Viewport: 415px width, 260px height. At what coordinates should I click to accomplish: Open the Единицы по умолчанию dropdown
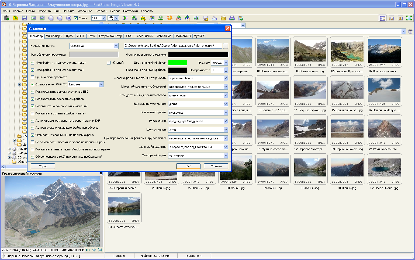pos(226,104)
